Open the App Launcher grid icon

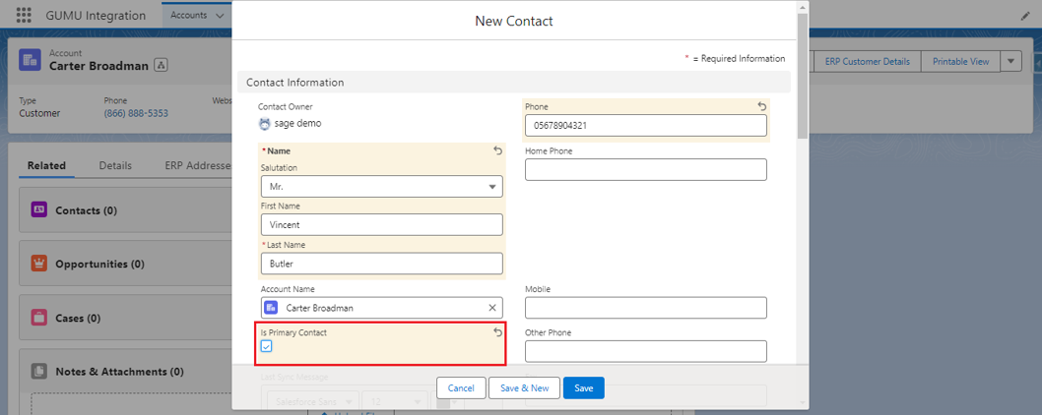24,16
